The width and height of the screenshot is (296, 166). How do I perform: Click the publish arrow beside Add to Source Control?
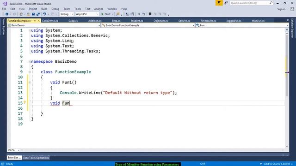point(261,164)
